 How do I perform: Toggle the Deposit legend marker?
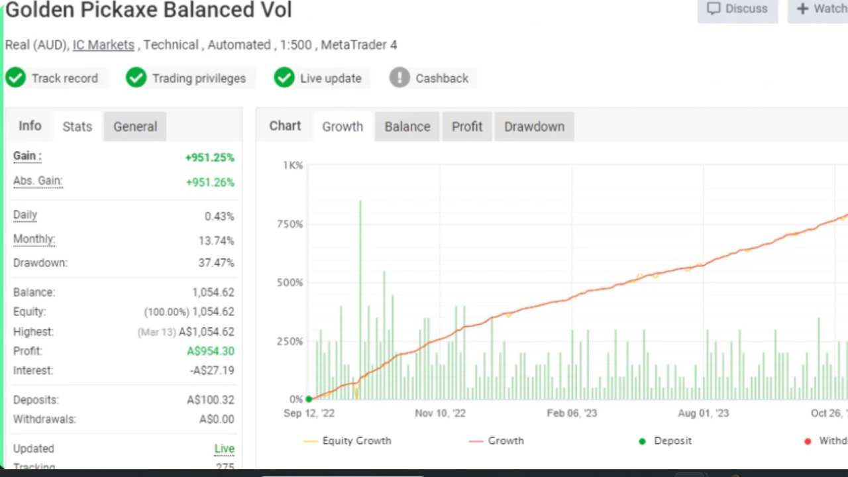pos(664,441)
